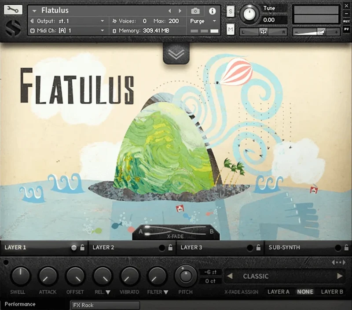Click the small dot button above SWELL
352x310 pixels.
click(6, 262)
